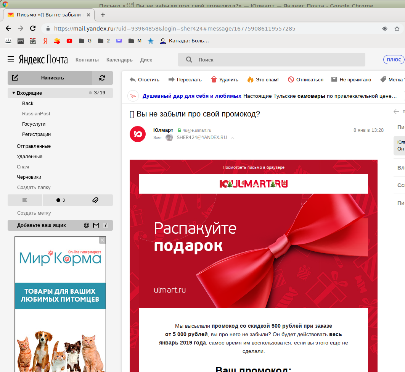Click the Яндекс Почта logo
This screenshot has width=405, height=372.
(43, 60)
